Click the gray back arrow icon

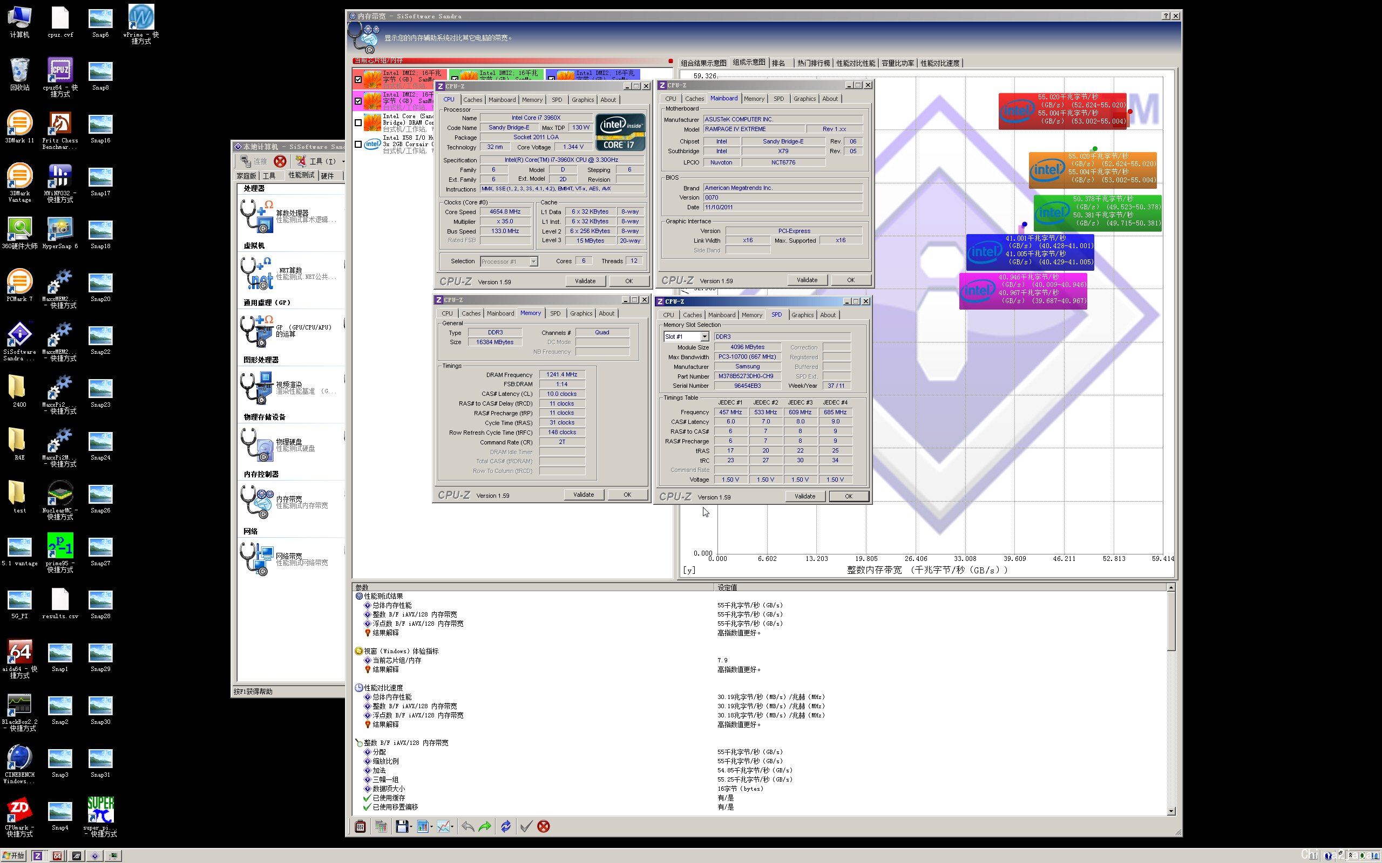467,826
